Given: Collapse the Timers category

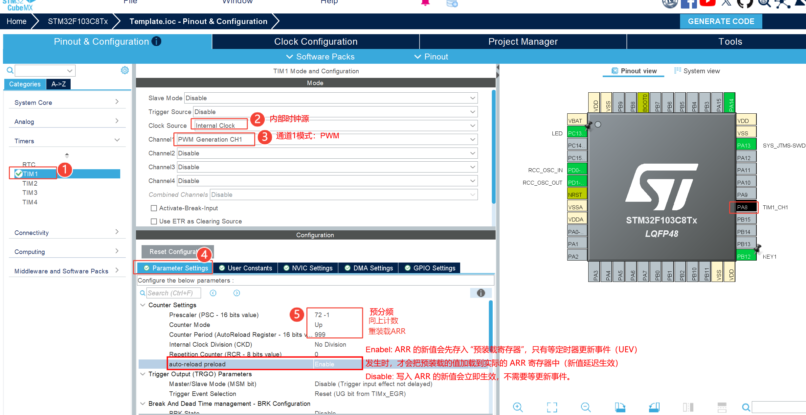Looking at the screenshot, I should [67, 141].
